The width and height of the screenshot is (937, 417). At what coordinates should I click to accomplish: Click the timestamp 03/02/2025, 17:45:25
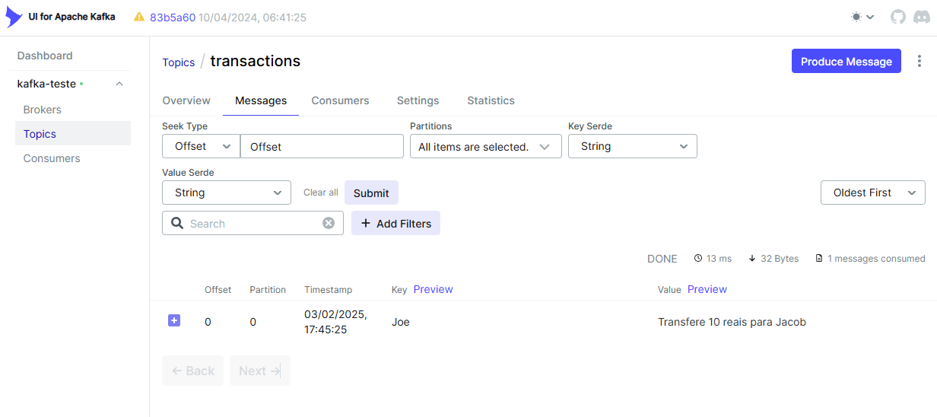tap(336, 322)
